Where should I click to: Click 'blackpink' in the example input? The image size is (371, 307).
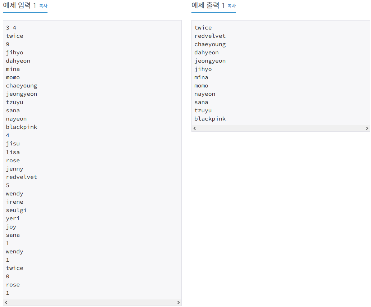click(x=22, y=127)
